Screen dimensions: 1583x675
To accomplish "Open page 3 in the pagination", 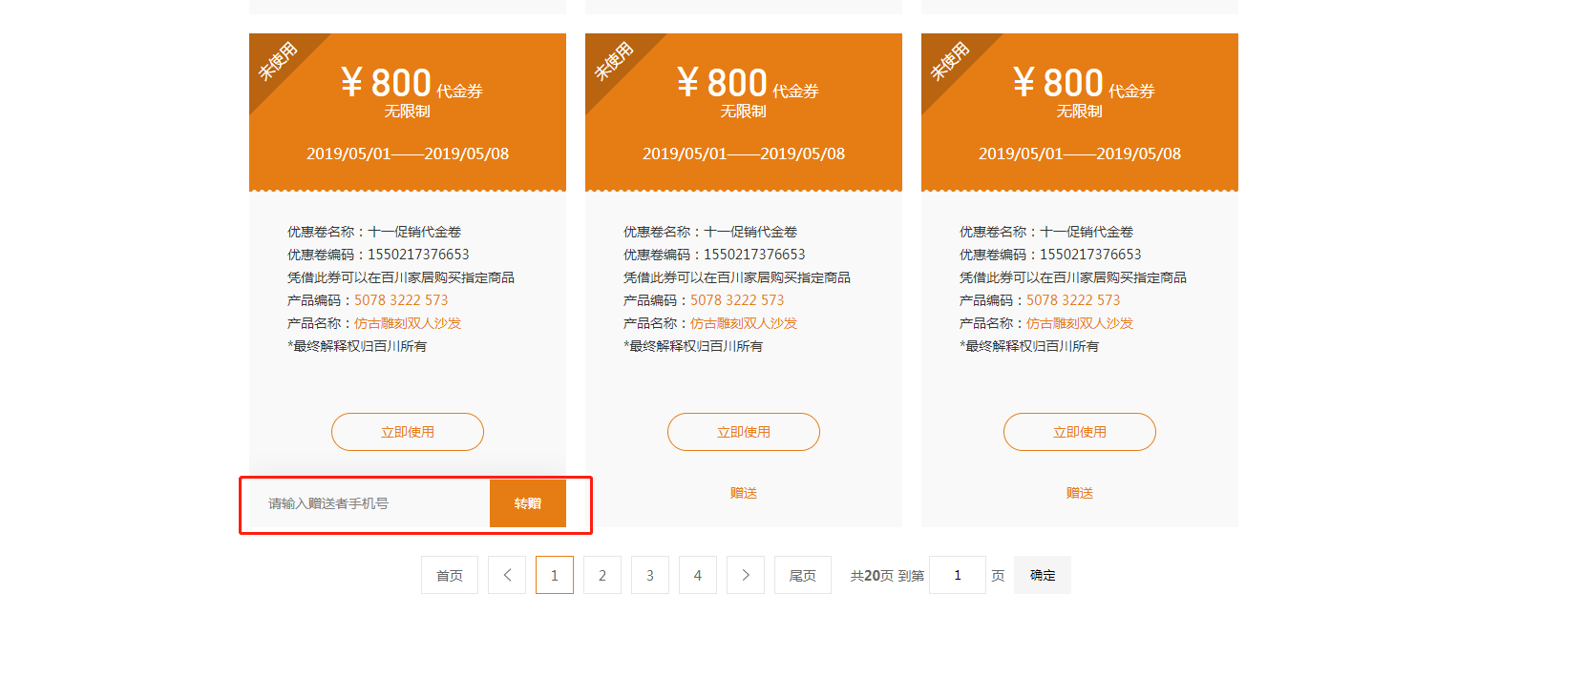I will (650, 575).
